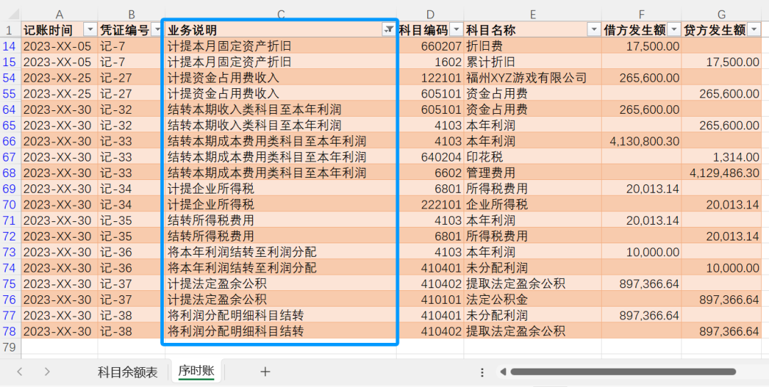Click debit amount 17,500.00 in row 14
769x387 pixels.
point(642,46)
